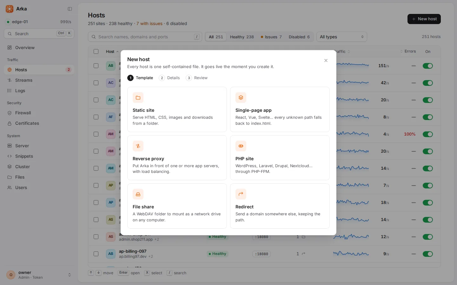Go to Streams in sidebar
Viewport: 457px width, 285px height.
[x=39, y=80]
